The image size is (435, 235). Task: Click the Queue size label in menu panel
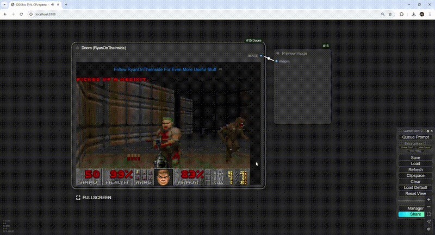413,131
